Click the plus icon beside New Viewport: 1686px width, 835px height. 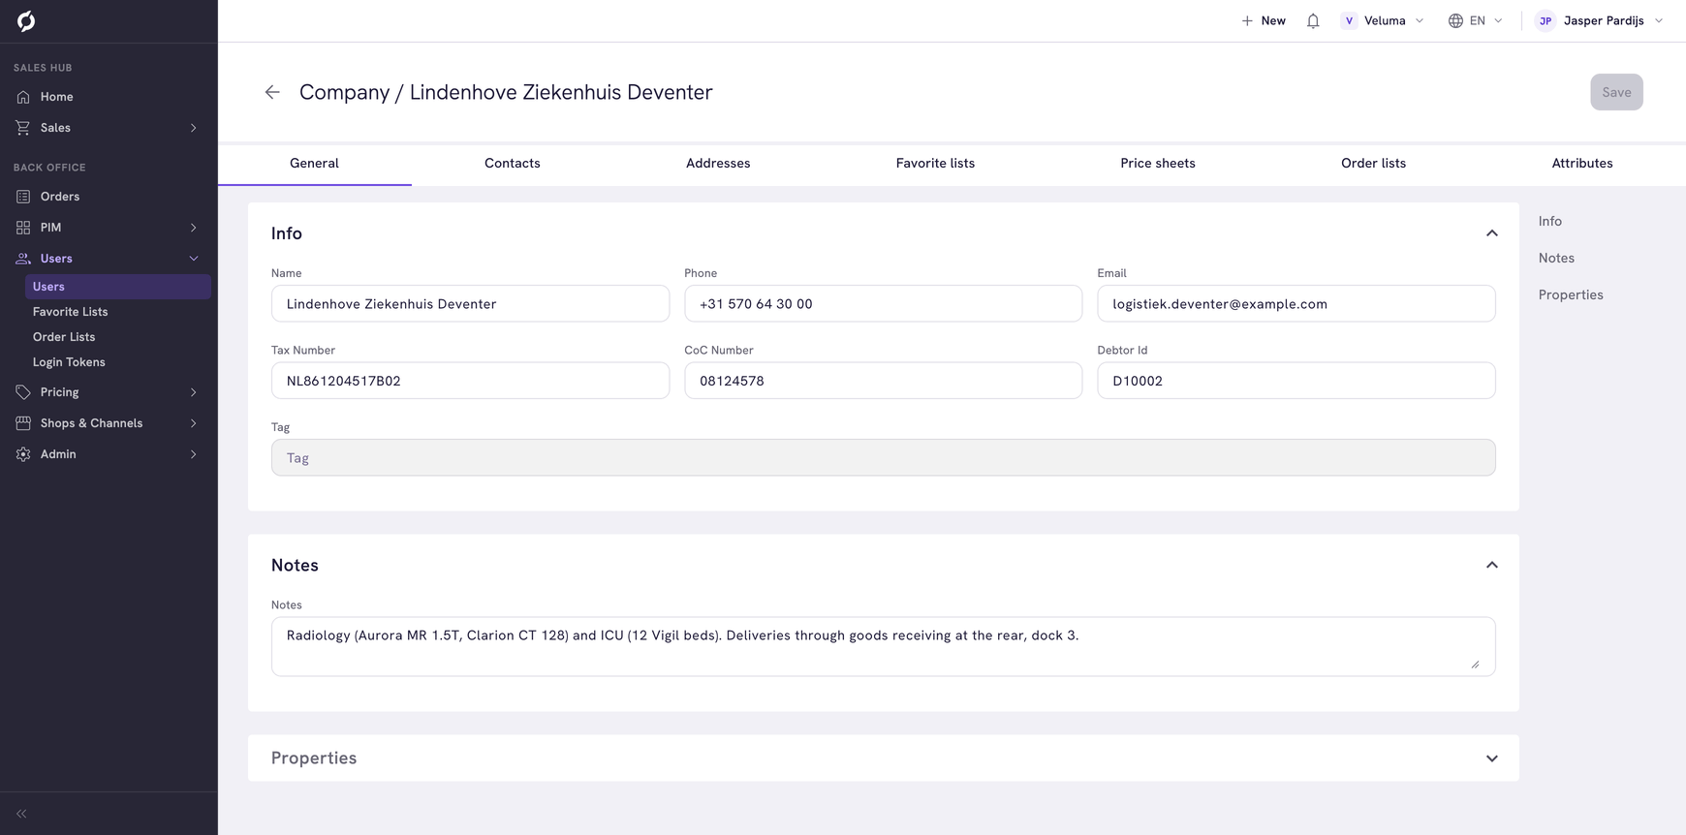1247,20
